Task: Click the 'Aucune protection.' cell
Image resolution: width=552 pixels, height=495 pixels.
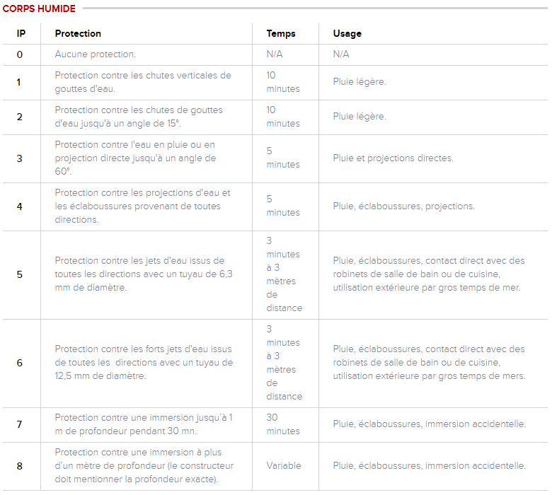Action: pyautogui.click(x=96, y=54)
